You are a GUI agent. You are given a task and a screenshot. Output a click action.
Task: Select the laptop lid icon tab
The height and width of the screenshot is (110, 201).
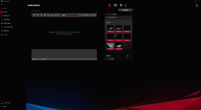pyautogui.click(x=121, y=5)
